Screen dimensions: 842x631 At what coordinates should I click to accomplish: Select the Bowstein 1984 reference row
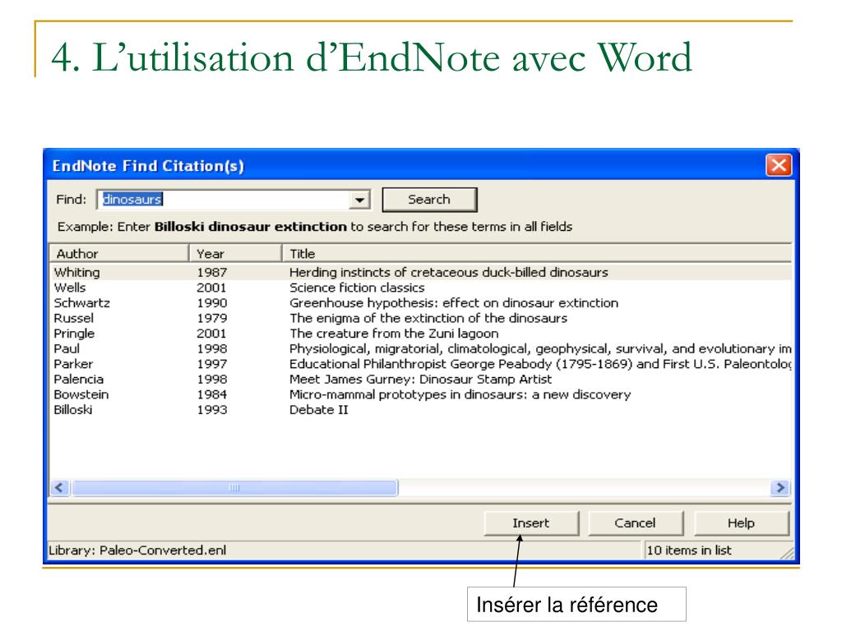pos(421,394)
